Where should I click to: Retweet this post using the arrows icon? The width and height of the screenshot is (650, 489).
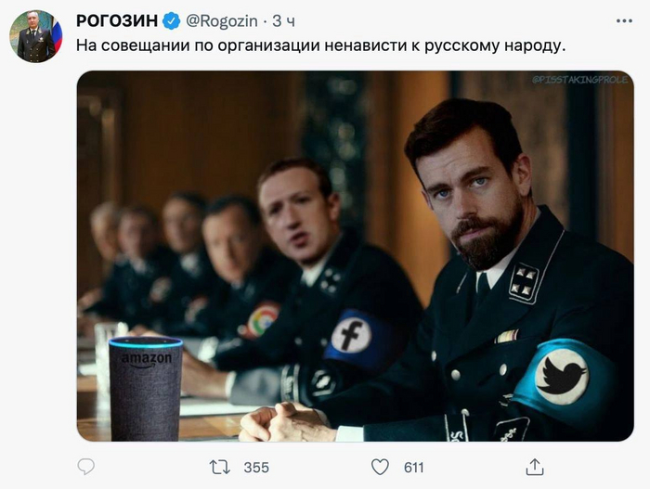220,468
